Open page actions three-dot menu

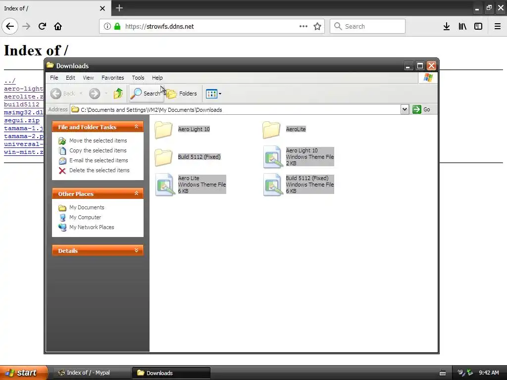(304, 26)
